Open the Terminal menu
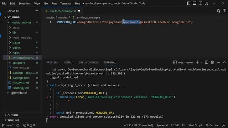This screenshot has height=128, width=228. 66,3
